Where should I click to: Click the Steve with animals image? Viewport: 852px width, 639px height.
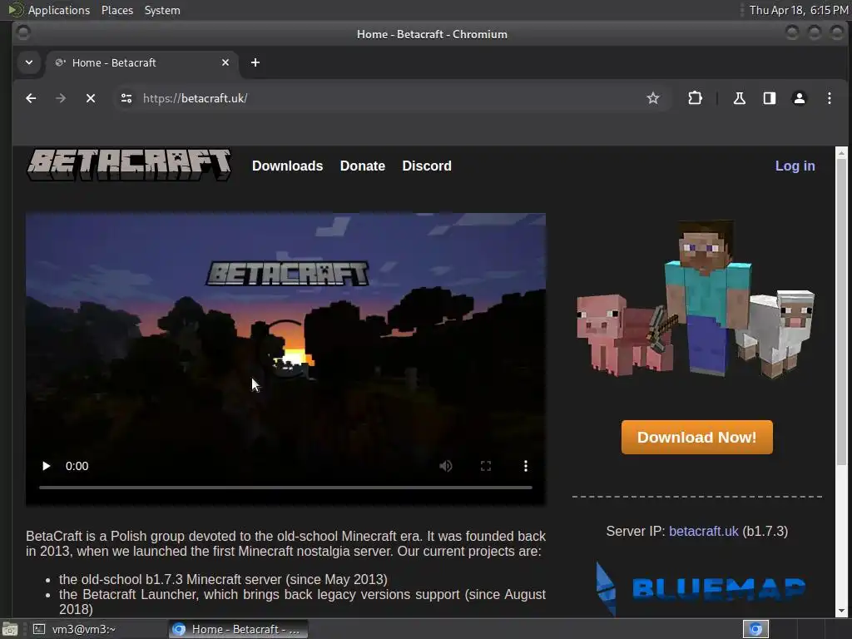point(696,299)
